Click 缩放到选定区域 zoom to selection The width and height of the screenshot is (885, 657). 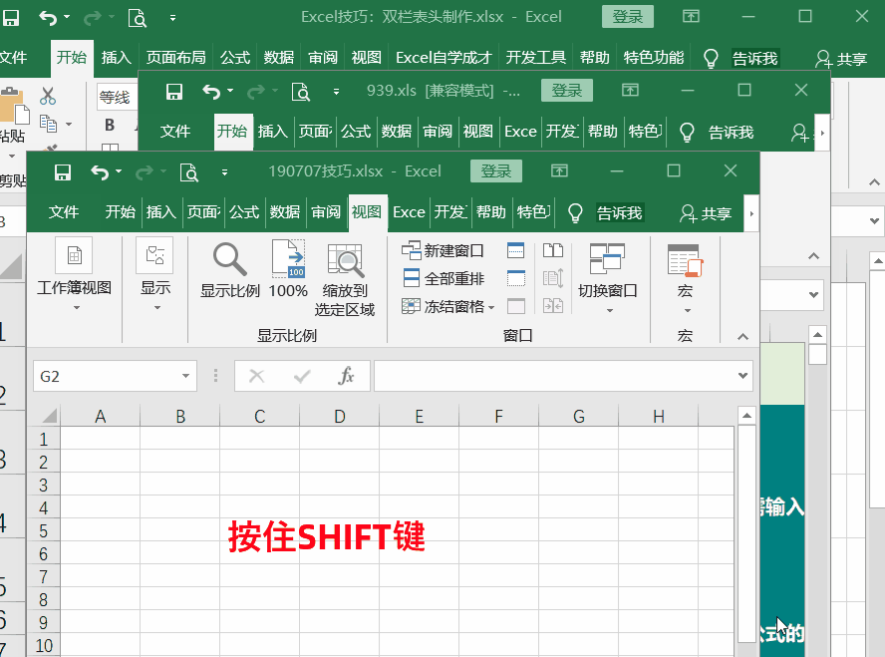[345, 279]
